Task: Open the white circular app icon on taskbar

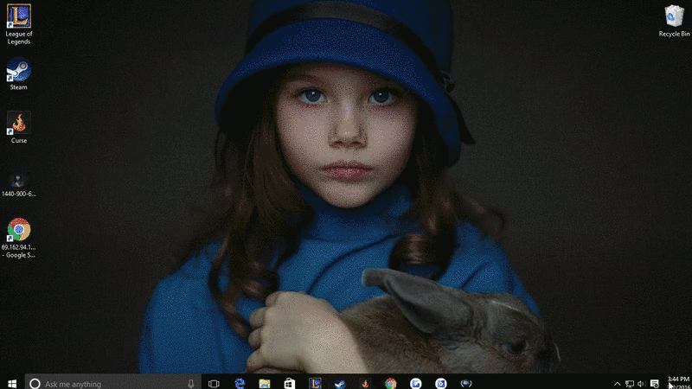Action: pyautogui.click(x=441, y=384)
